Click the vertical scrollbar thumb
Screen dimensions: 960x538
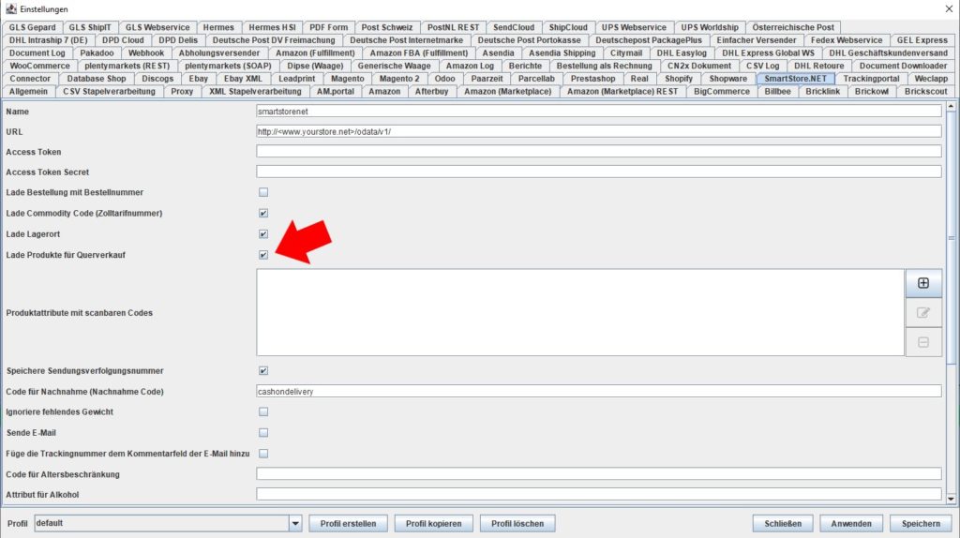pos(951,237)
